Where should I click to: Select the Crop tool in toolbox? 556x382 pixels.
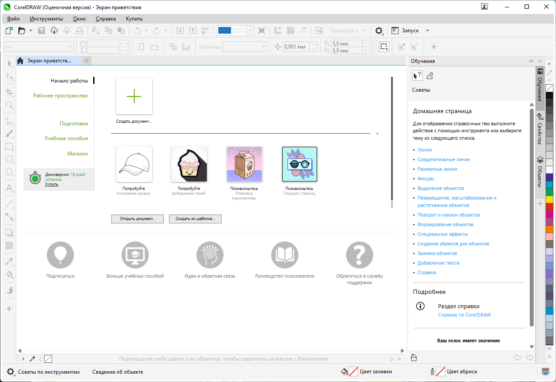point(9,92)
